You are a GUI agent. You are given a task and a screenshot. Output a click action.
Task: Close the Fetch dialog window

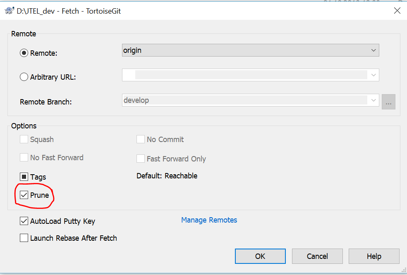397,11
